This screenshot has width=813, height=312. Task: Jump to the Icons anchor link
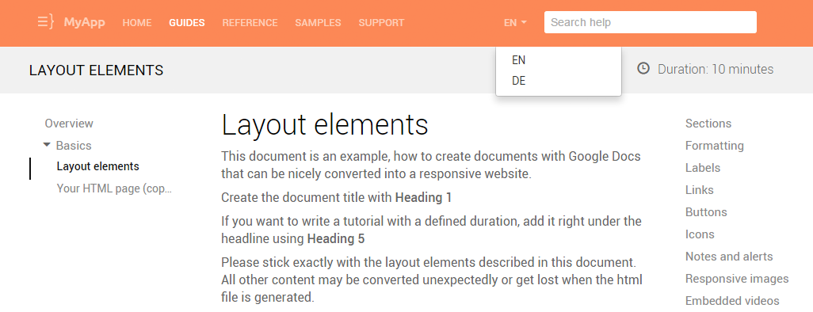700,234
